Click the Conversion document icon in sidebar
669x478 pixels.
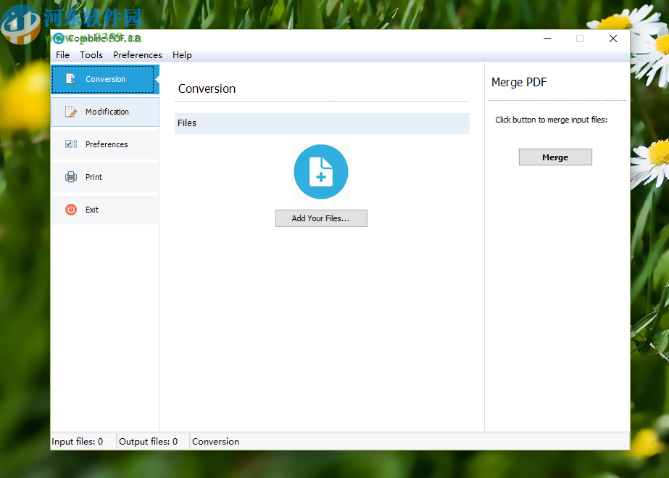point(70,79)
